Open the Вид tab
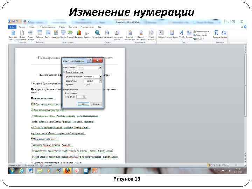 100,27
